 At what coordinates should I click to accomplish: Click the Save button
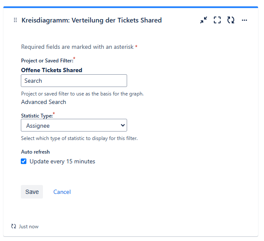(x=32, y=192)
